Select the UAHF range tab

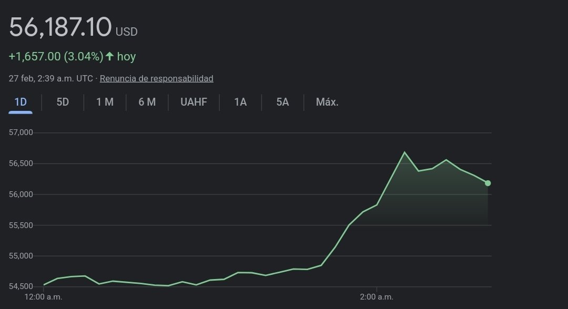click(194, 102)
